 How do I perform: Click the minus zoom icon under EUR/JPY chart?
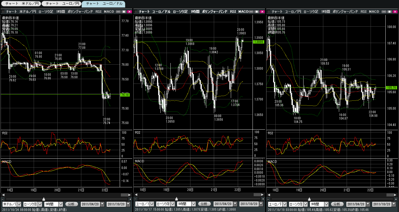pos(268,199)
